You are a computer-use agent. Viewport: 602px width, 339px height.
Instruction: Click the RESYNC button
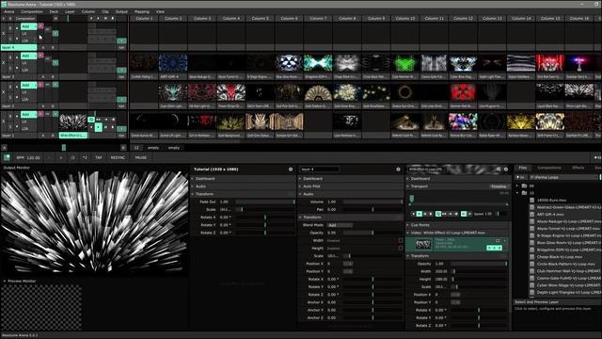point(118,157)
